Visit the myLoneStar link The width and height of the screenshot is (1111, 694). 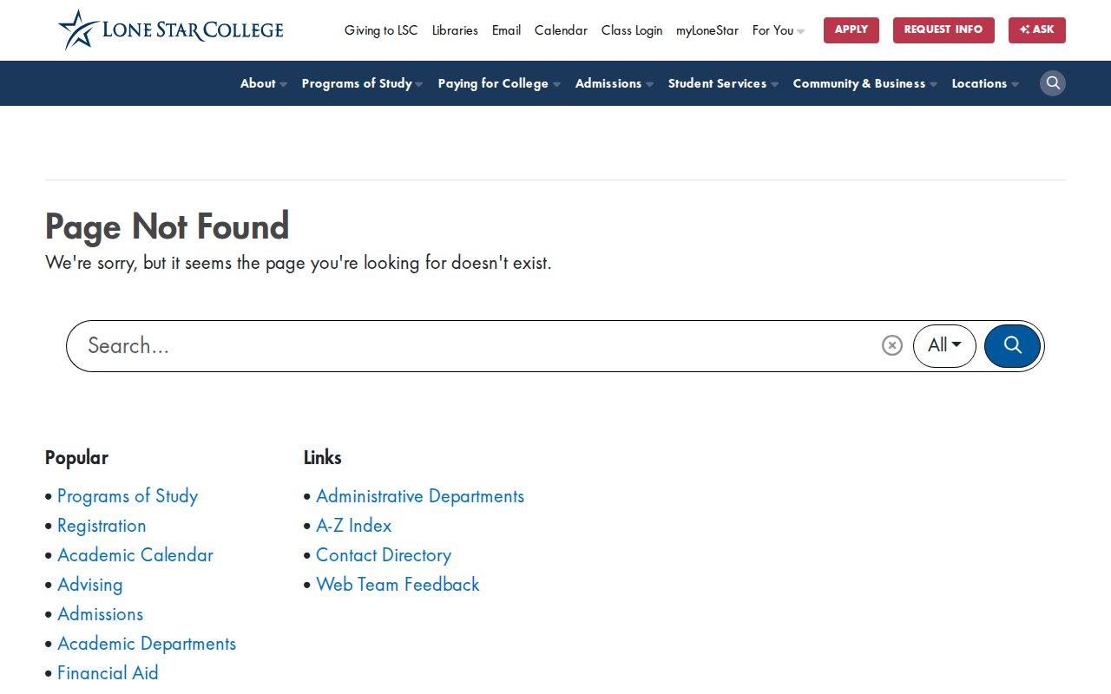pos(707,30)
